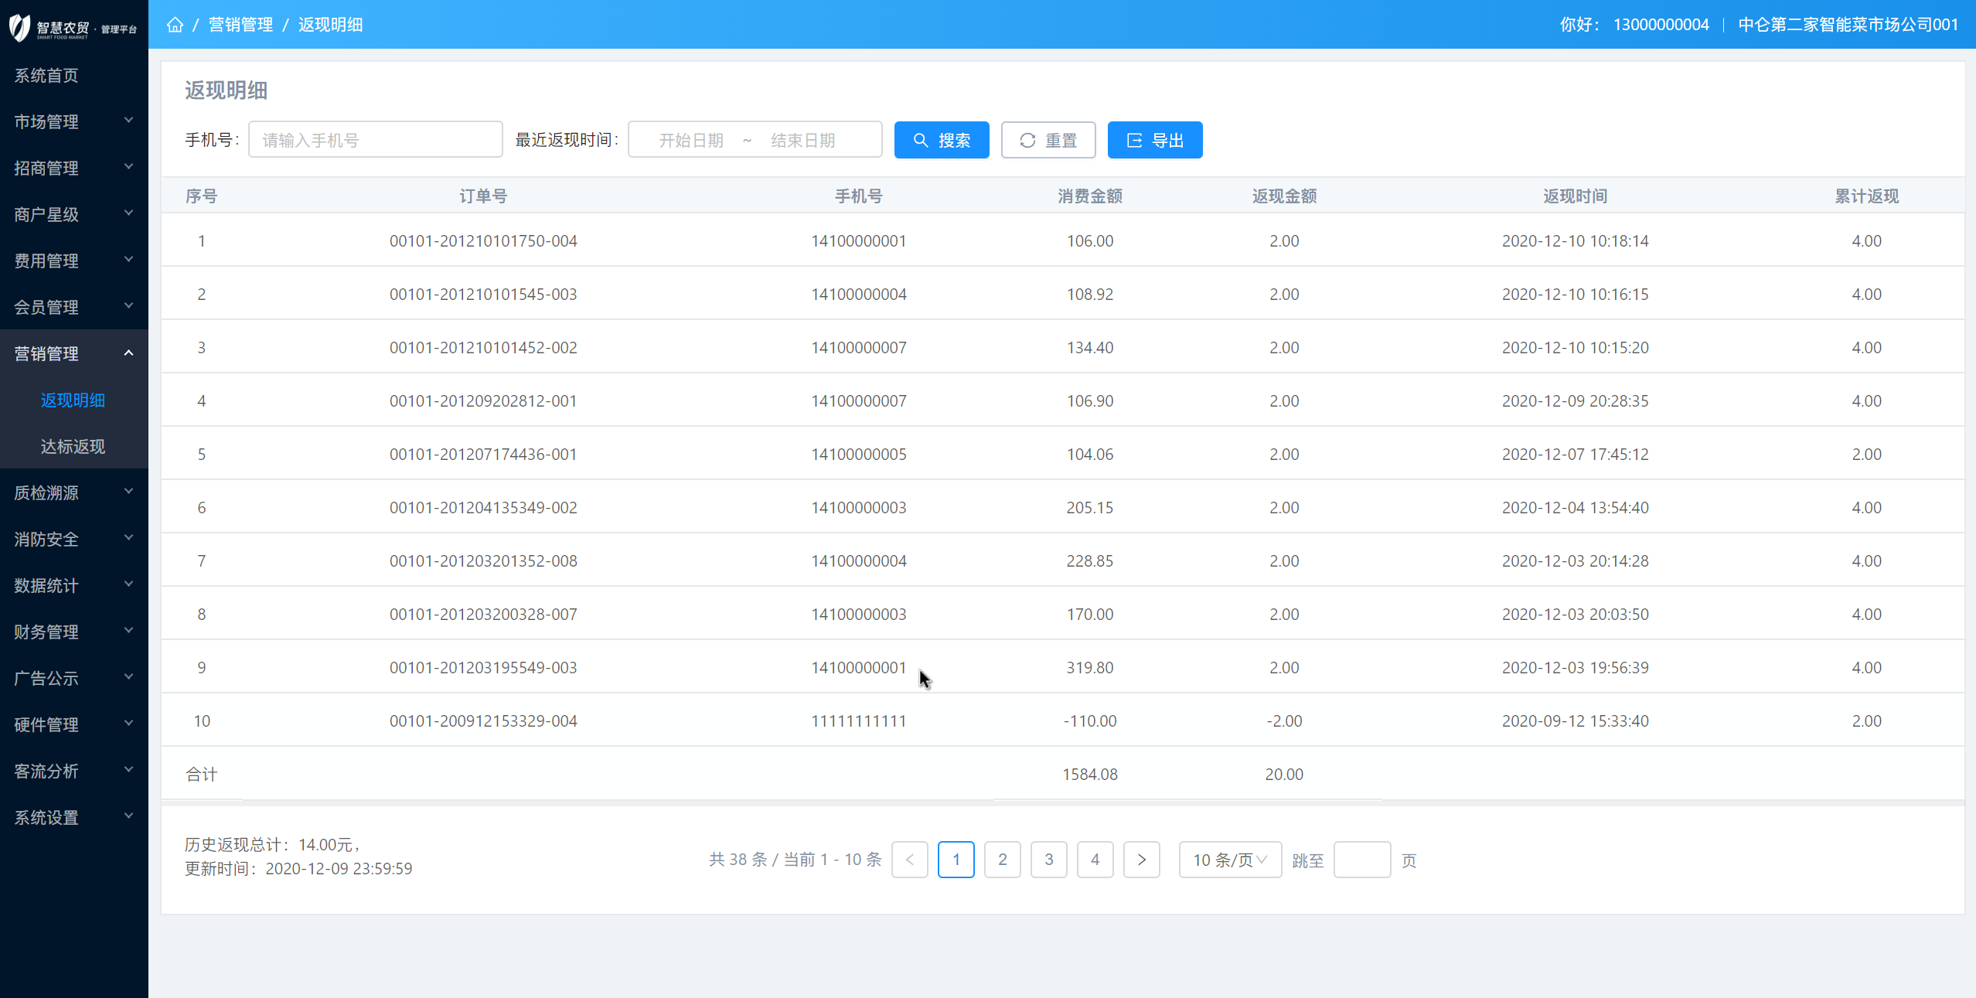
Task: Click previous page arrow
Action: 909,860
